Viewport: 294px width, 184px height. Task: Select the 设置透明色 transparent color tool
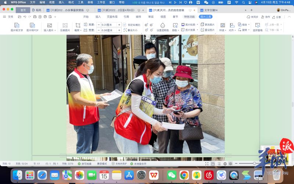[x=162, y=27]
